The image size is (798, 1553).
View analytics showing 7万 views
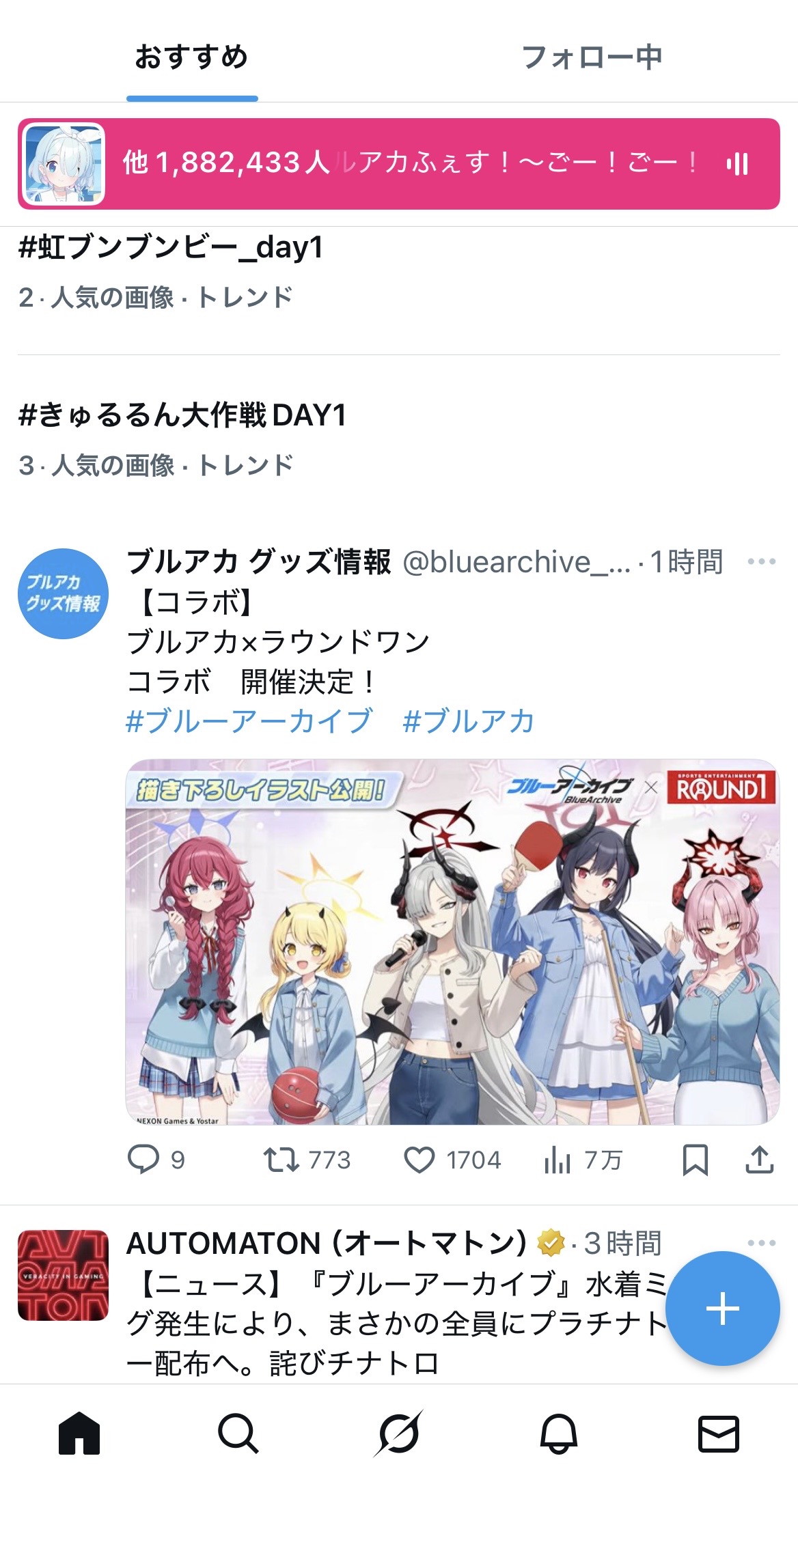[x=583, y=1160]
